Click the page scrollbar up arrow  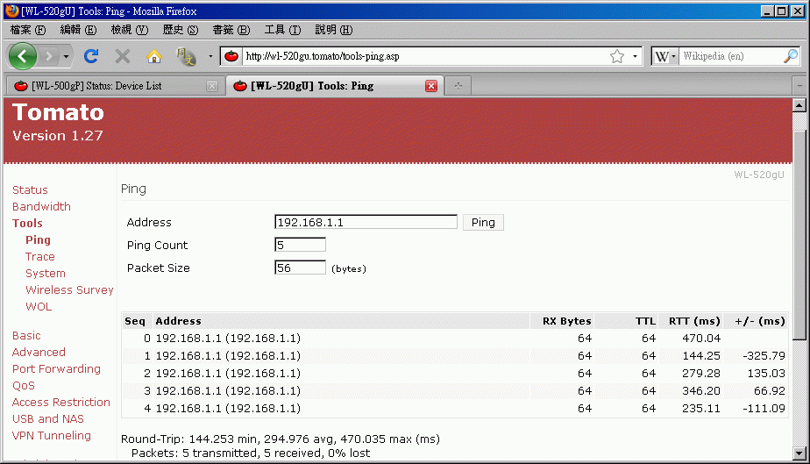[x=799, y=105]
